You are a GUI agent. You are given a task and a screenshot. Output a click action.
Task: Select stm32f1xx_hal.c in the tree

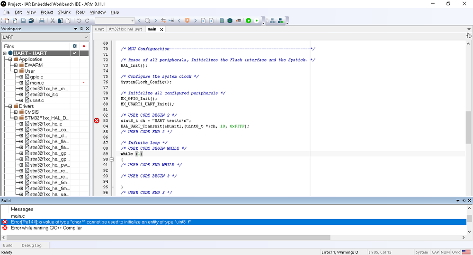46,124
